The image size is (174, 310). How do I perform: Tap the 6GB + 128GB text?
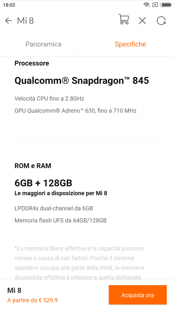pos(43,183)
